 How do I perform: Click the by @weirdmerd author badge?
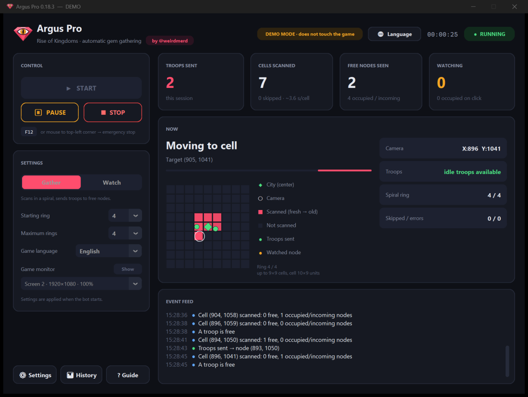tap(170, 41)
